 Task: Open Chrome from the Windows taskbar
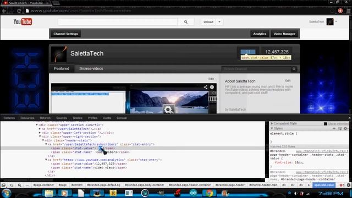click(x=209, y=193)
